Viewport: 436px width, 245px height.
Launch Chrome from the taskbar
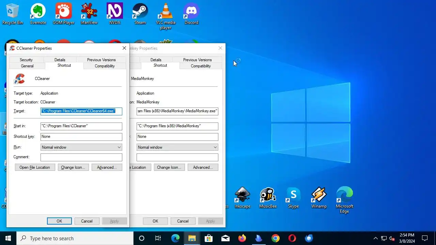coord(276,238)
